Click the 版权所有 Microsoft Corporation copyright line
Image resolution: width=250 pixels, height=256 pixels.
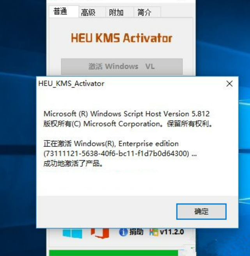[128, 124]
